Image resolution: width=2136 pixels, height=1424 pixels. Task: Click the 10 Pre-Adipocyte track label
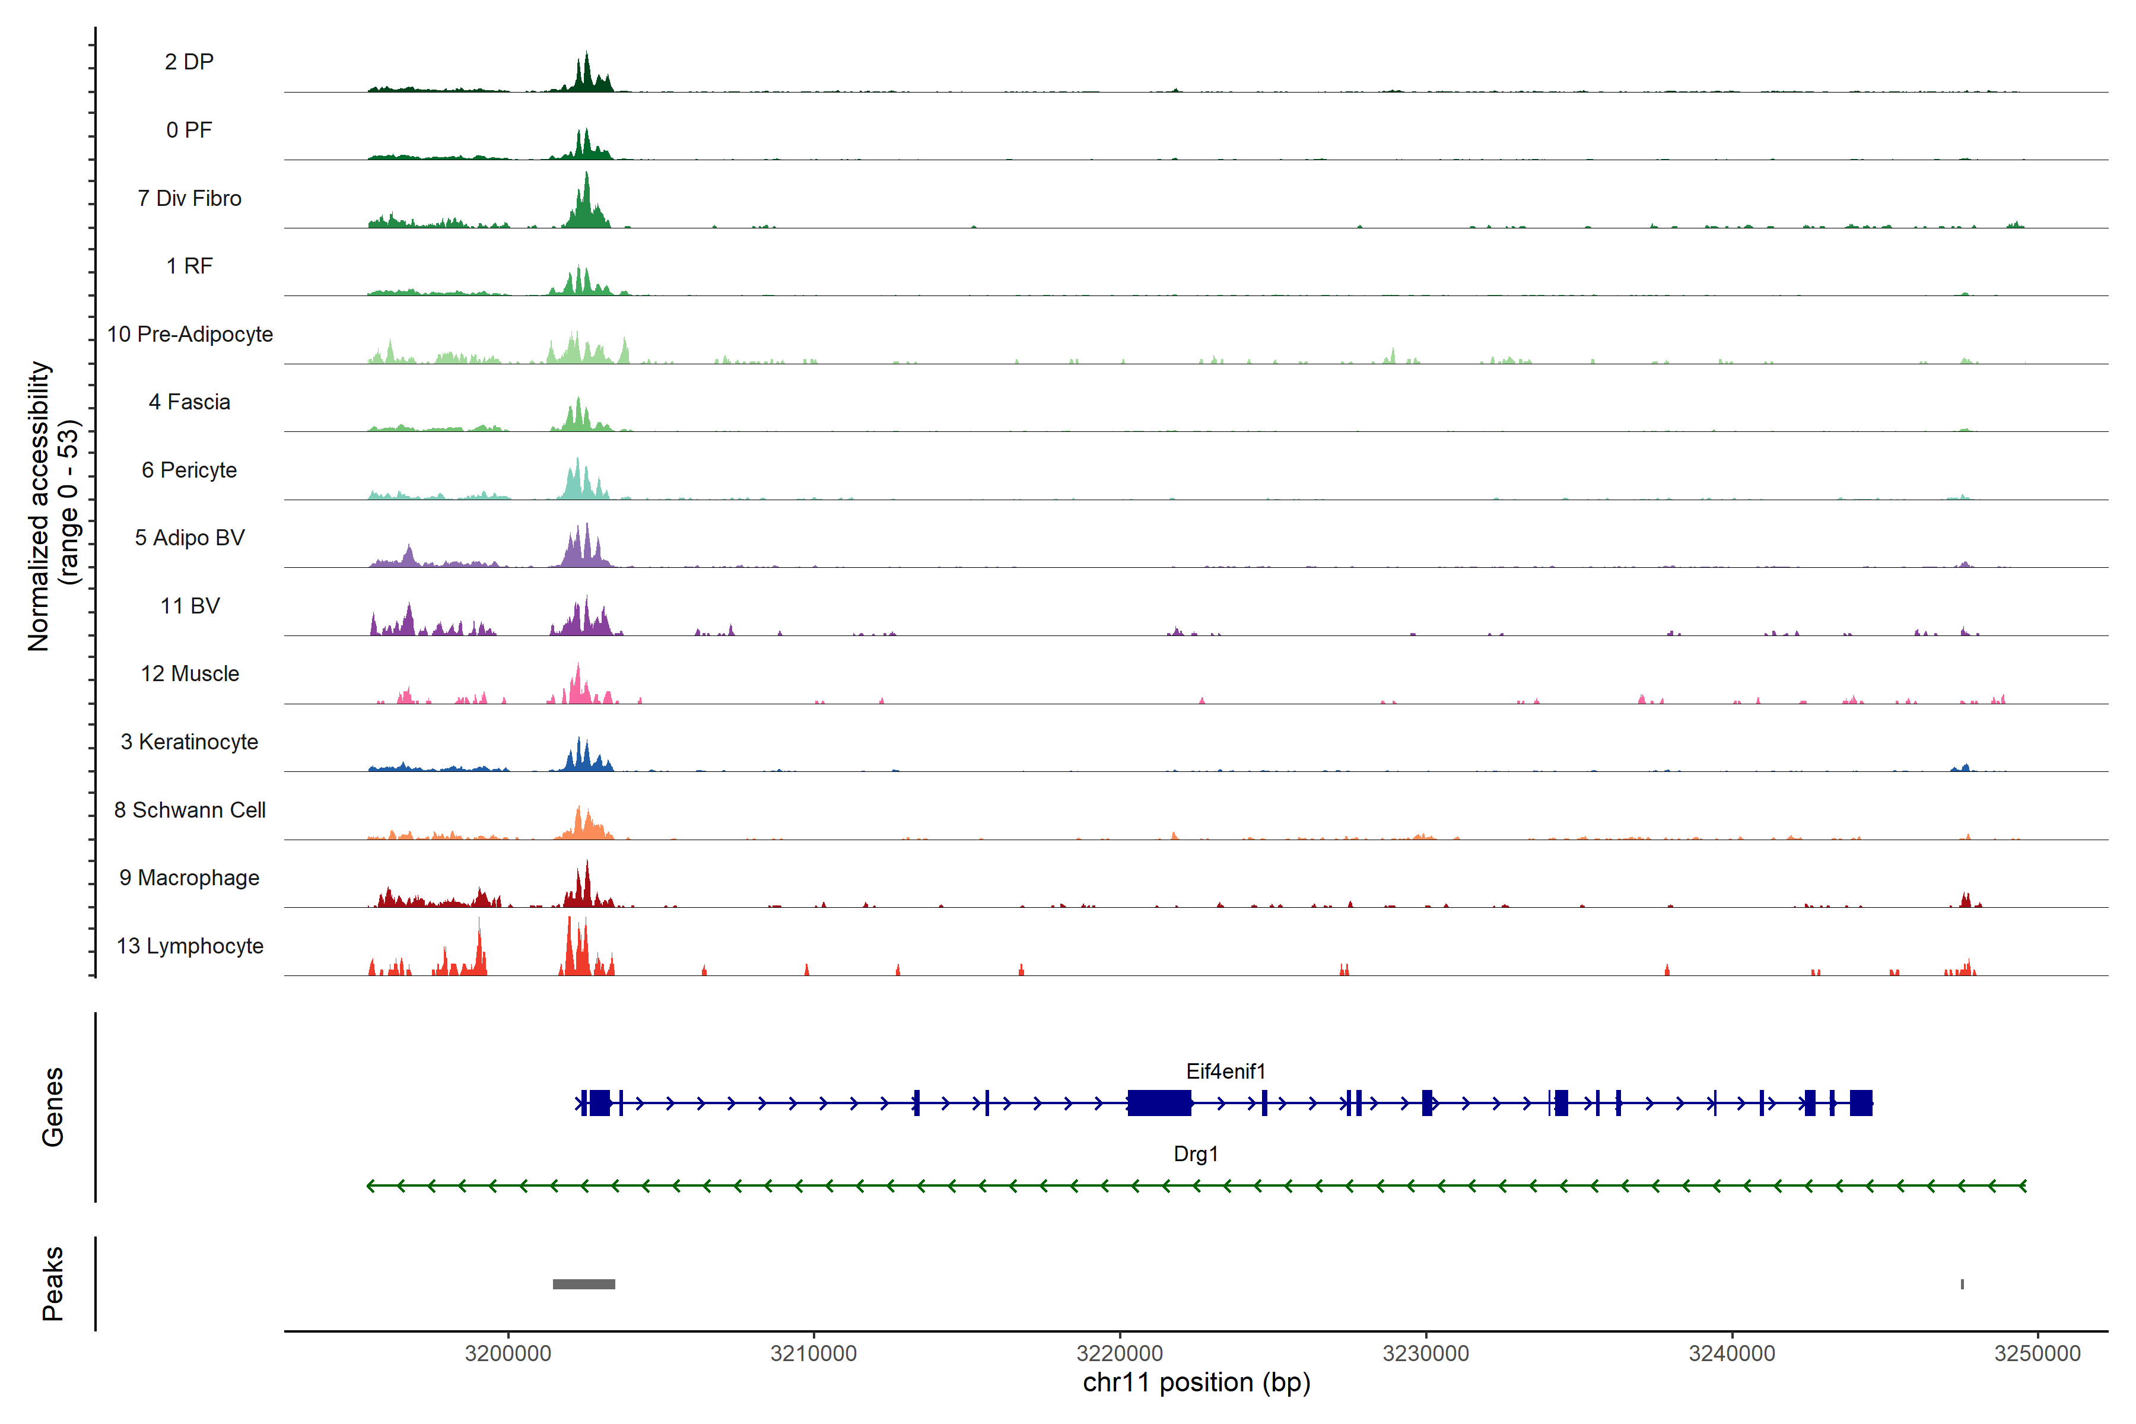point(189,334)
